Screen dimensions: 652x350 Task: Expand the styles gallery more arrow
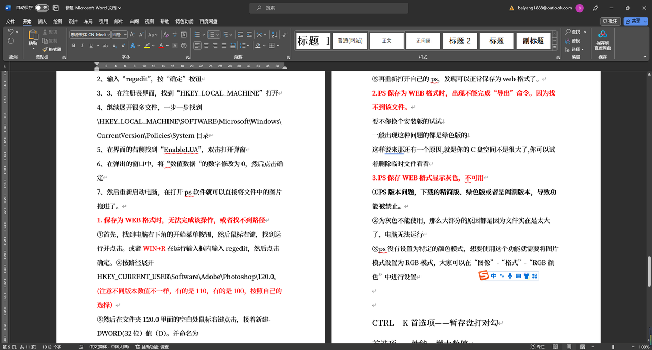pyautogui.click(x=554, y=48)
